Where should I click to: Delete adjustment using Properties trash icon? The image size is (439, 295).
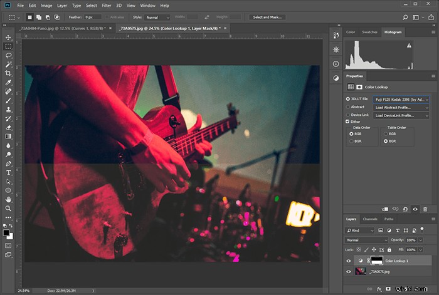pyautogui.click(x=425, y=209)
